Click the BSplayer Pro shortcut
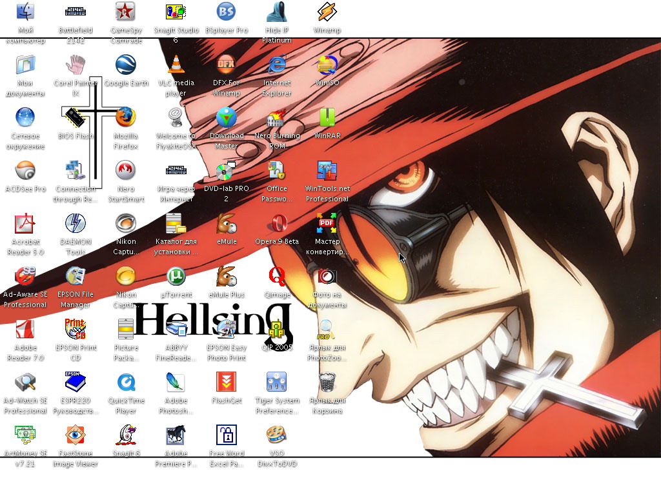 (x=227, y=12)
